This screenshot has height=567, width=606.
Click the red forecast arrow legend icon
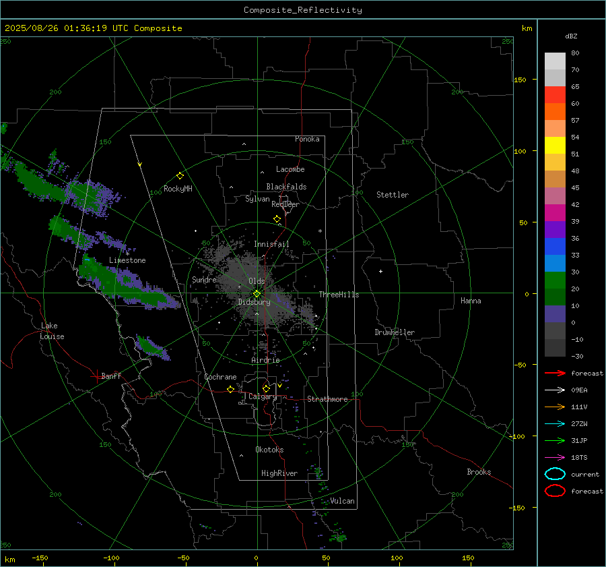click(555, 373)
